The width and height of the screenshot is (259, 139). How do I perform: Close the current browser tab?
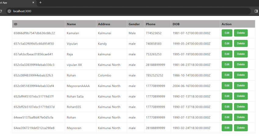click(33, 2)
